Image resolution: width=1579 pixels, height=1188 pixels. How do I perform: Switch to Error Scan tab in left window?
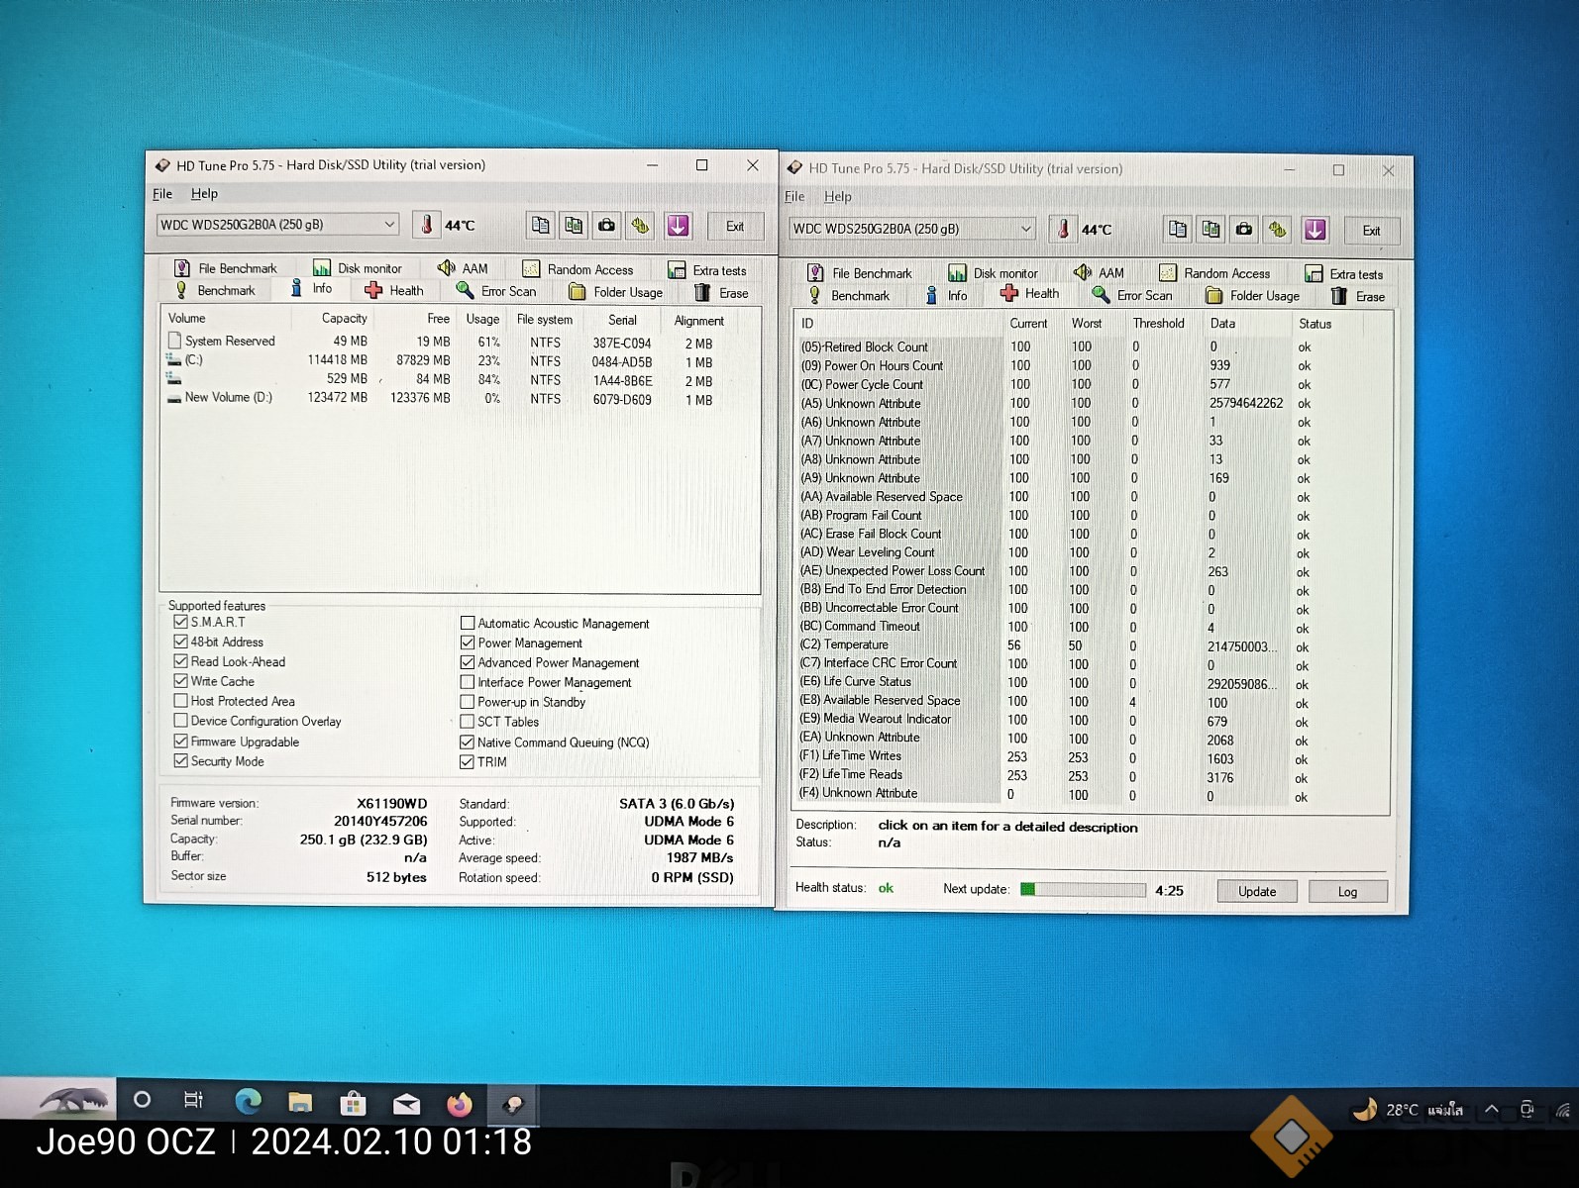point(496,291)
